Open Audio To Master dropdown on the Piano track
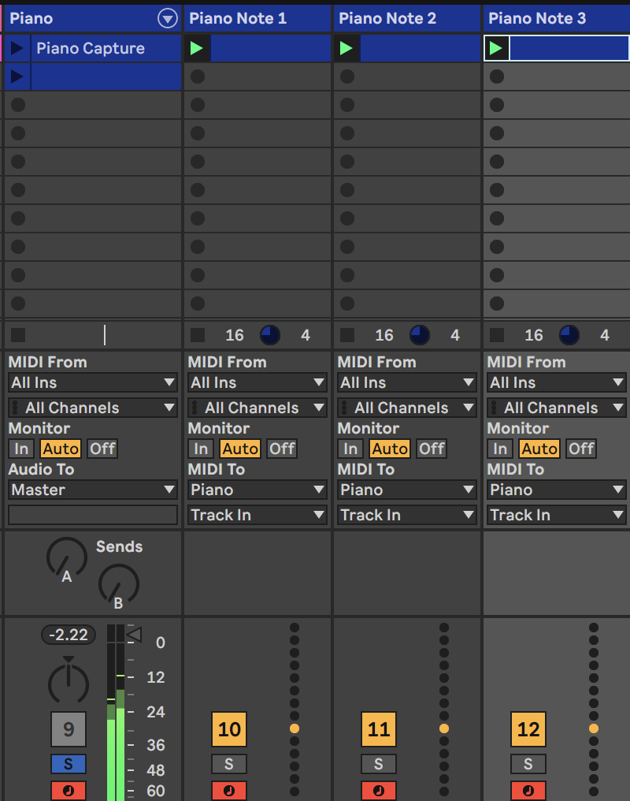Screen dimensions: 630x801 click(93, 490)
